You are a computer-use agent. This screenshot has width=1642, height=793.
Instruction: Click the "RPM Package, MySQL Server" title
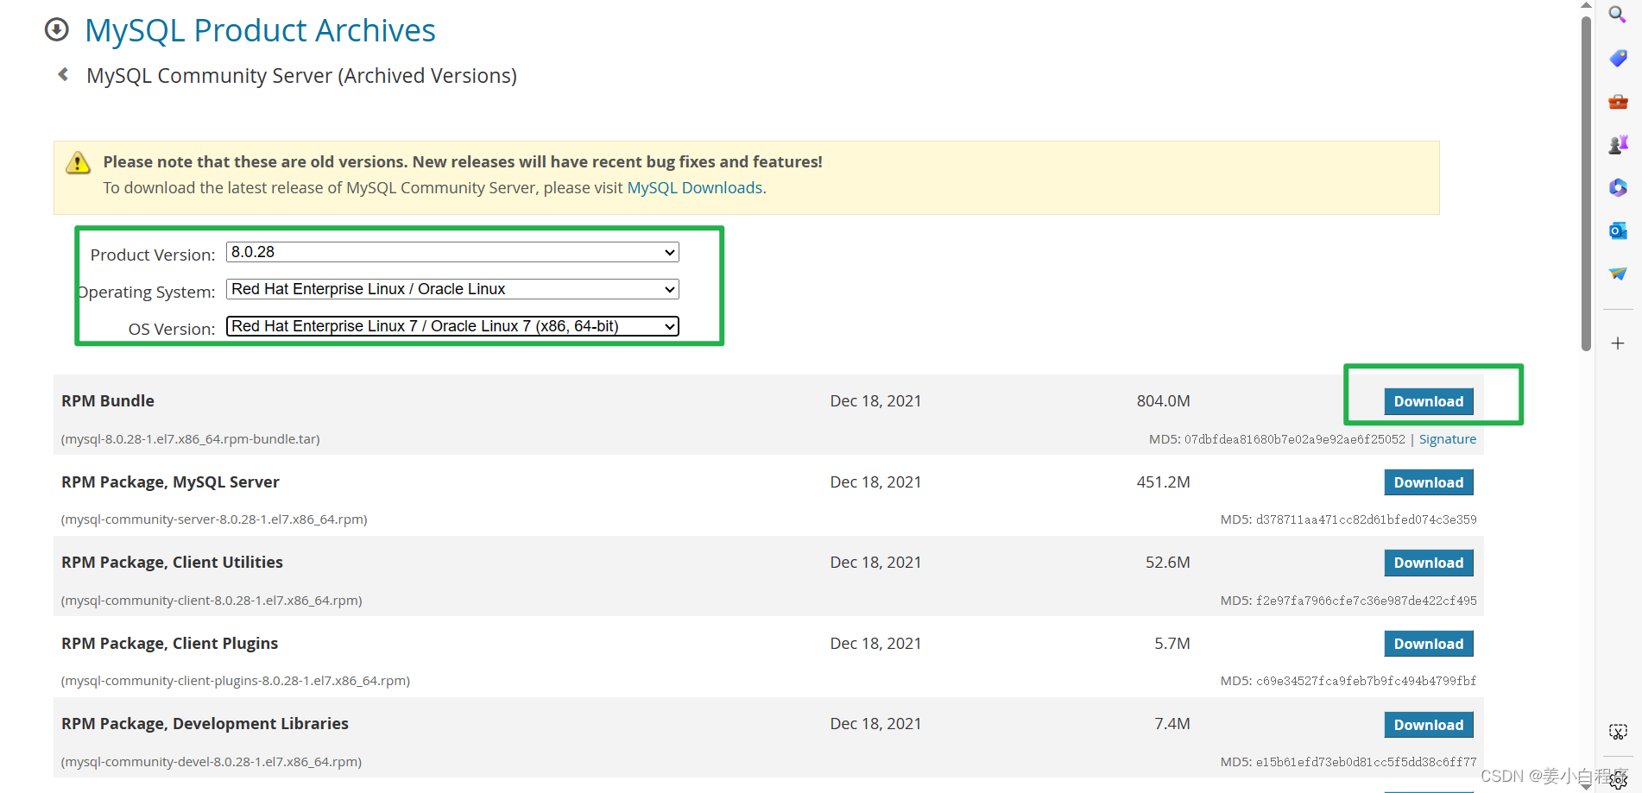tap(170, 482)
